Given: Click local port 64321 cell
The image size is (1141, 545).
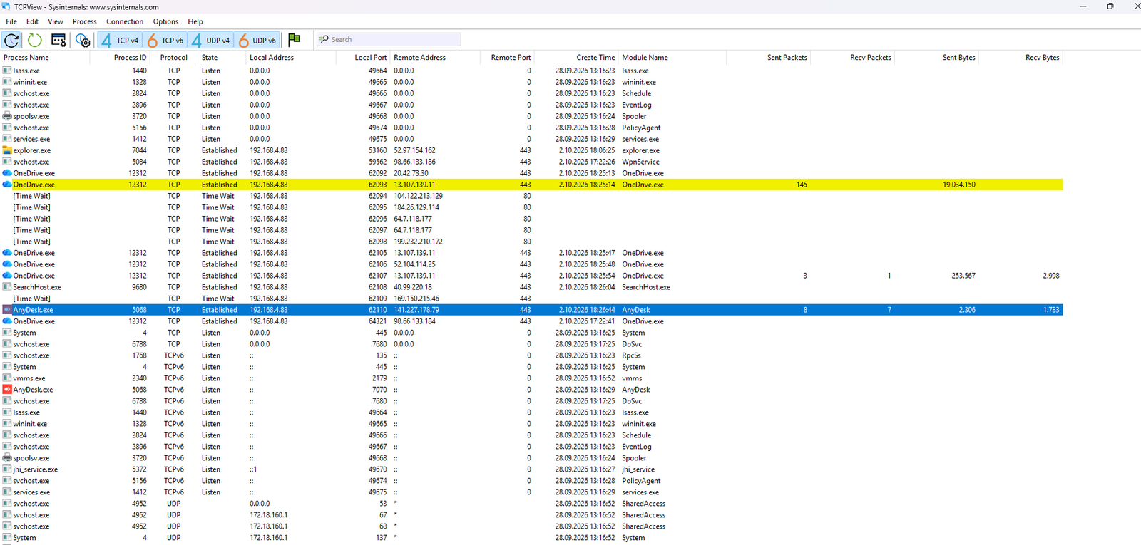Looking at the screenshot, I should pyautogui.click(x=377, y=321).
